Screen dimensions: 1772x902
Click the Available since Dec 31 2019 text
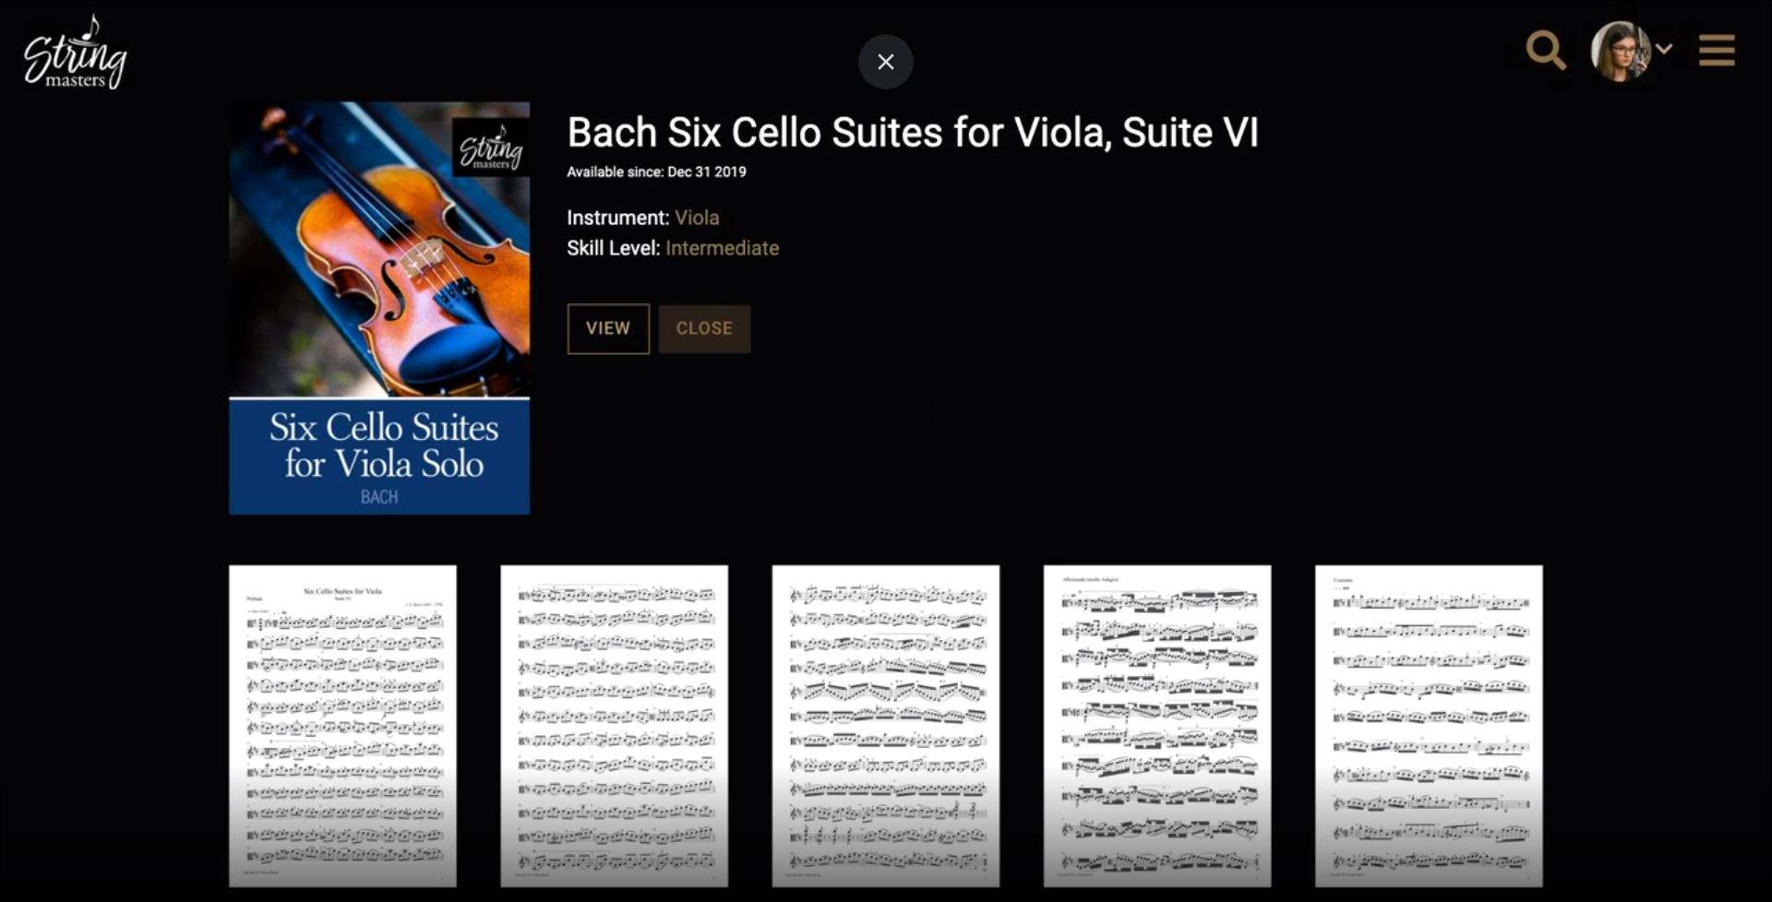656,172
